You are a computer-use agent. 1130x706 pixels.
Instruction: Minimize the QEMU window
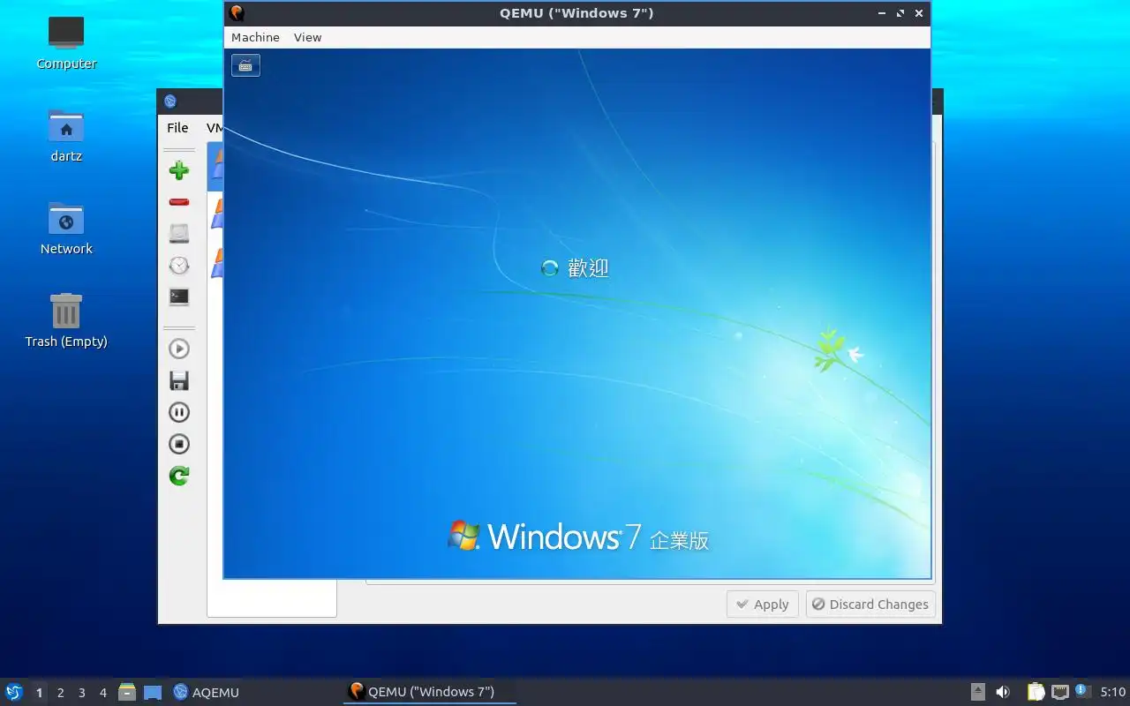[882, 13]
